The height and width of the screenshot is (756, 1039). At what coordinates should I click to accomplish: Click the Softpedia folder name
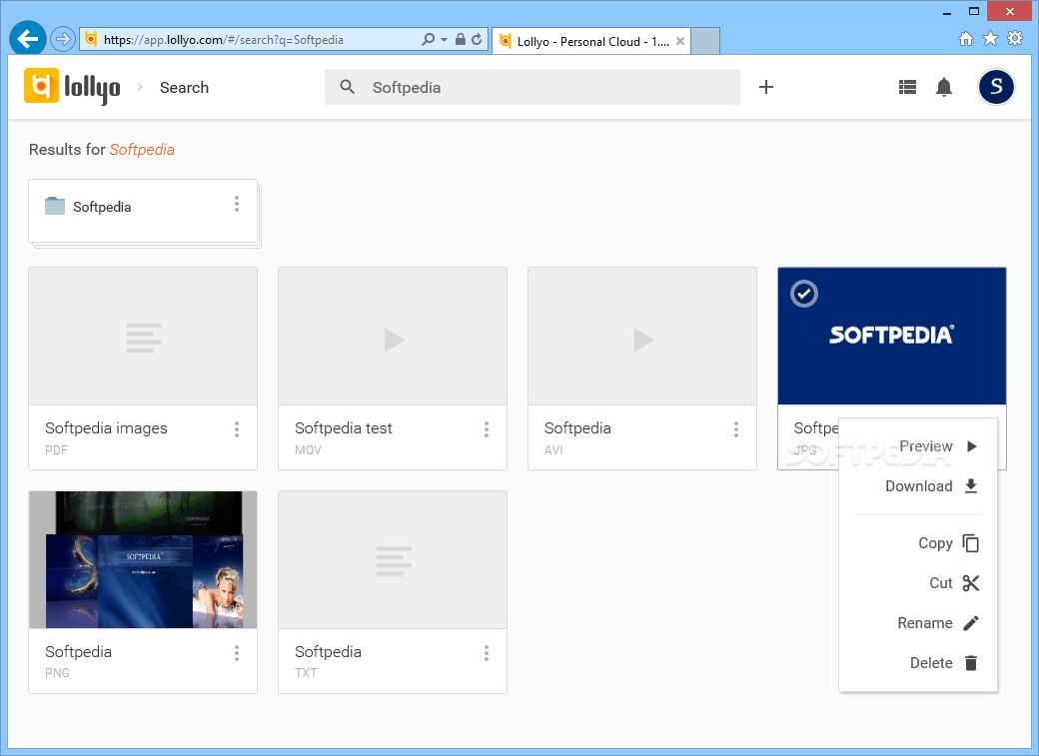[102, 207]
